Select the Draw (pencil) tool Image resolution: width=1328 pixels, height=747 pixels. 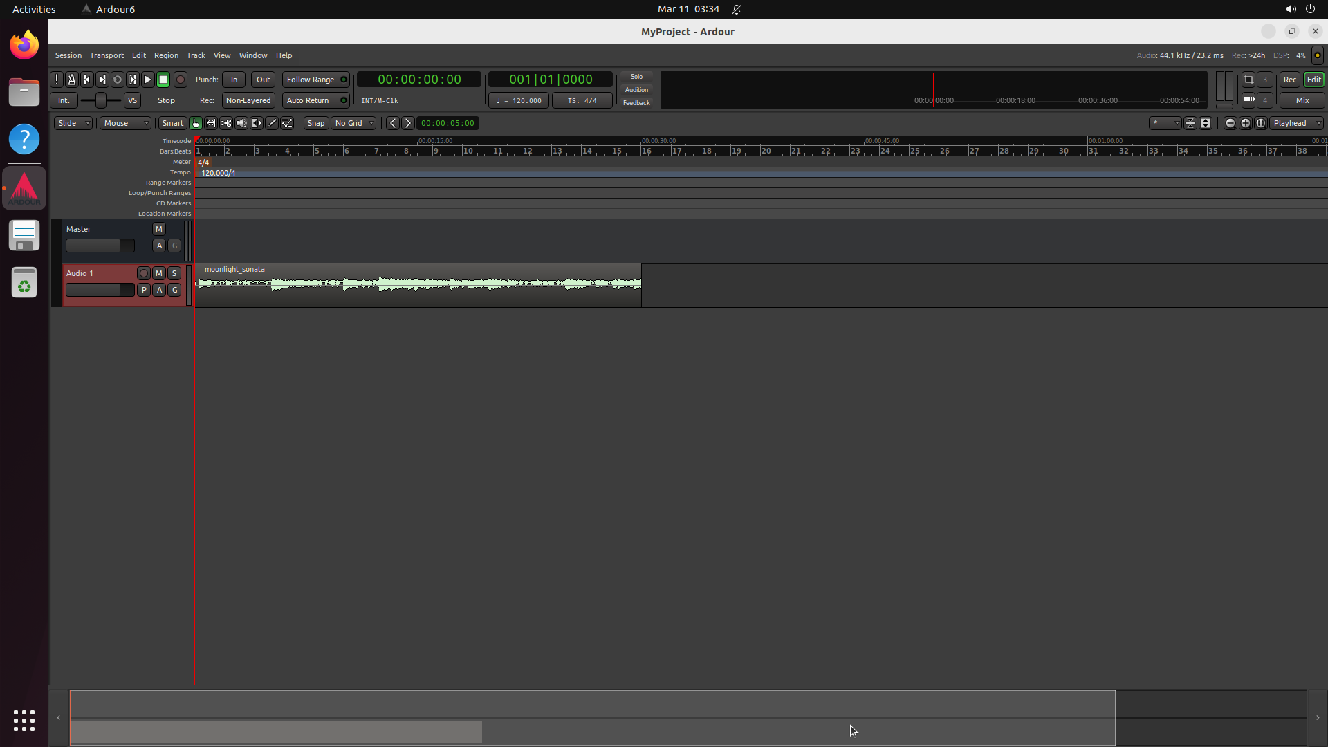click(x=272, y=123)
